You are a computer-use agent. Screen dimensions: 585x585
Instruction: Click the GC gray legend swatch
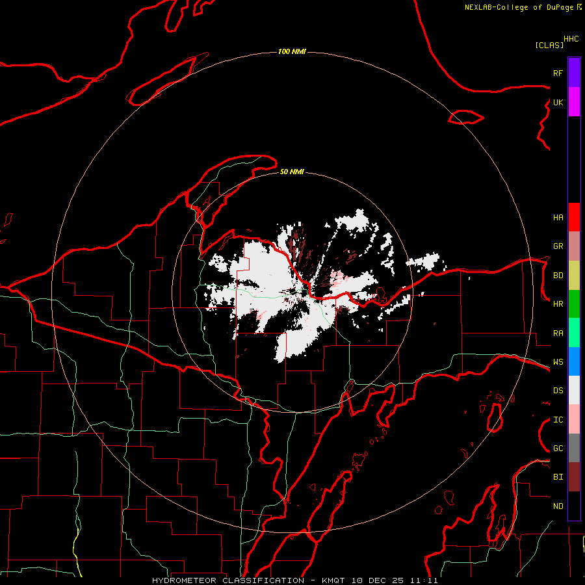(x=574, y=448)
